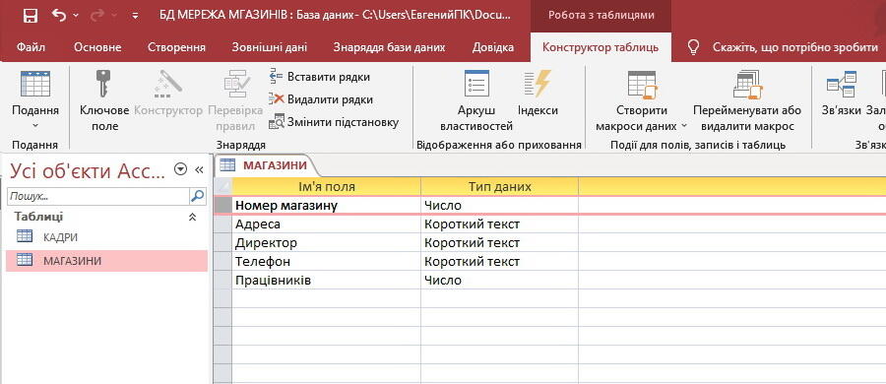Click Вставити рядки to insert rows

click(319, 77)
